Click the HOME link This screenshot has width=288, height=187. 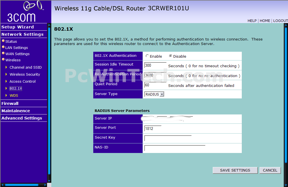265,21
